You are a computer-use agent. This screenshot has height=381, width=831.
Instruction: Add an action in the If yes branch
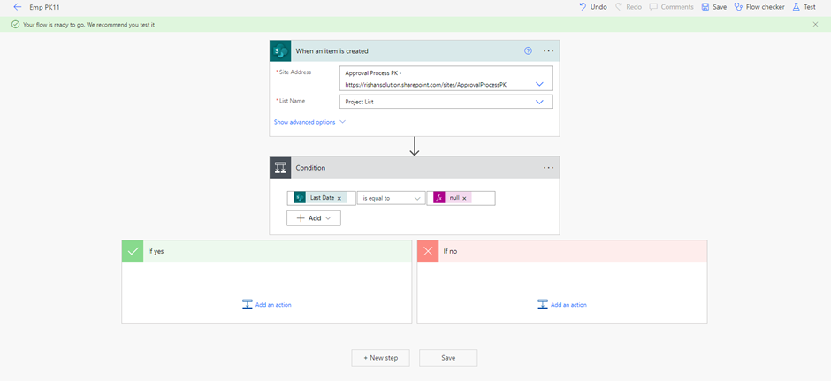267,305
